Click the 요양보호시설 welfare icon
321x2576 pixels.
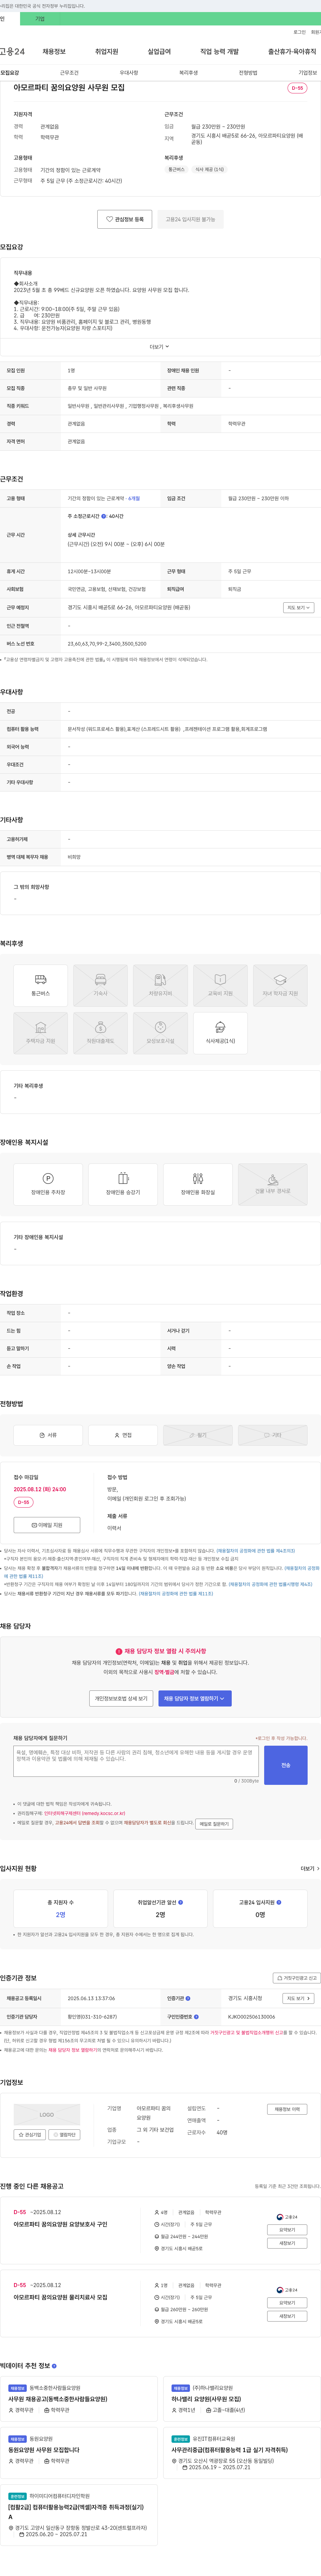160,1033
